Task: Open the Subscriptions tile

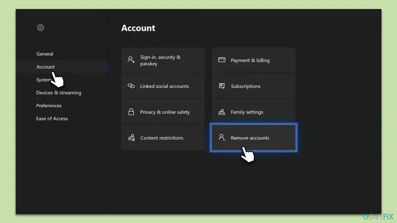Action: click(x=254, y=86)
